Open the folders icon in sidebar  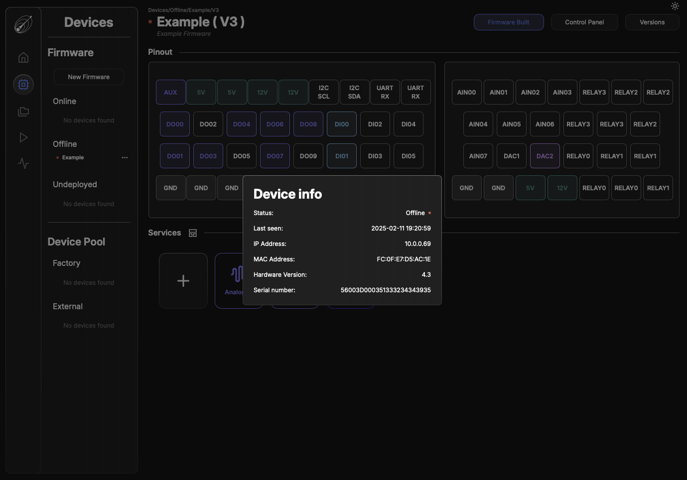point(23,112)
